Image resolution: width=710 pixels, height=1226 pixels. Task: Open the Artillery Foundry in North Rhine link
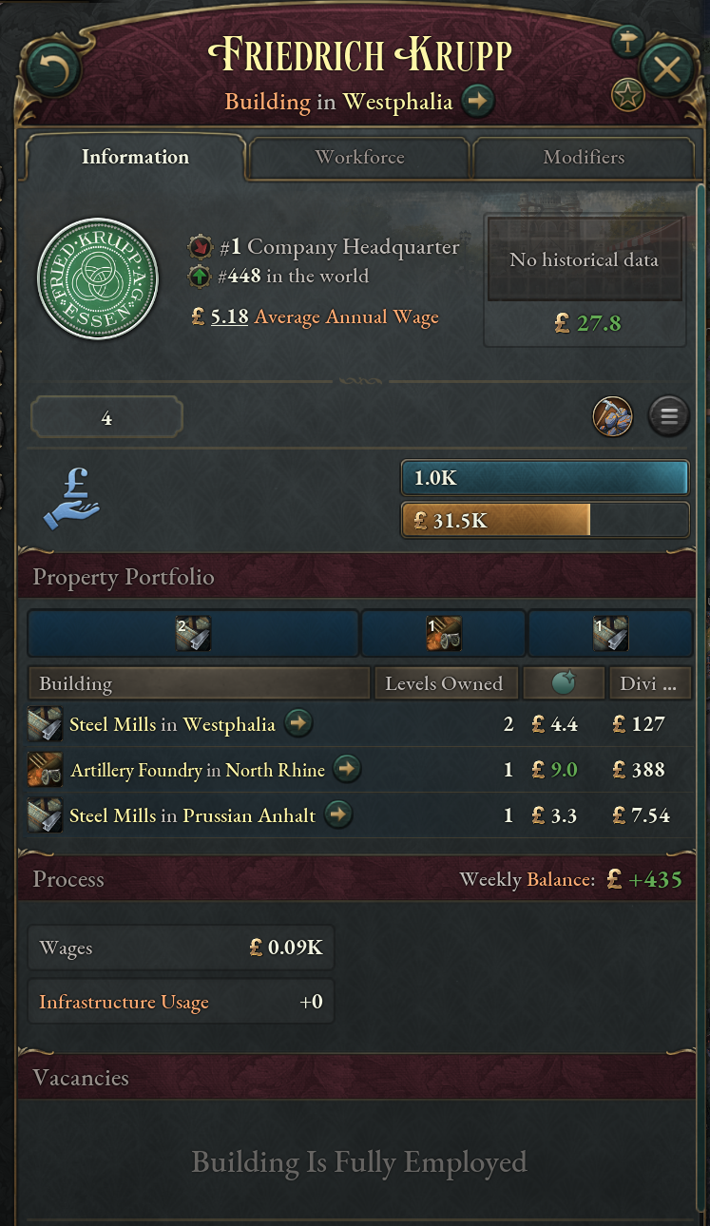tap(197, 769)
